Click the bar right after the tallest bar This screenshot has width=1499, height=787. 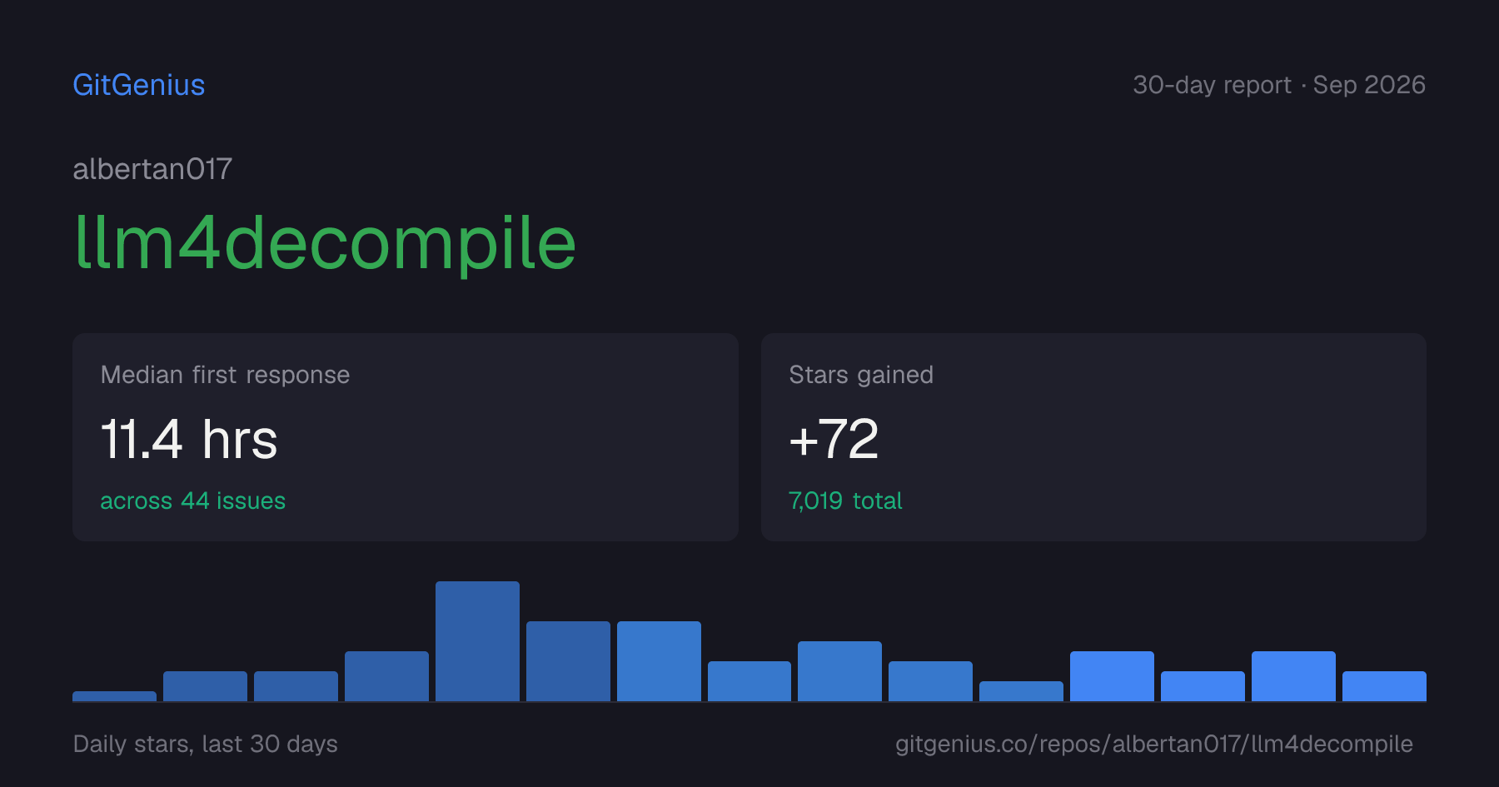[x=568, y=661]
